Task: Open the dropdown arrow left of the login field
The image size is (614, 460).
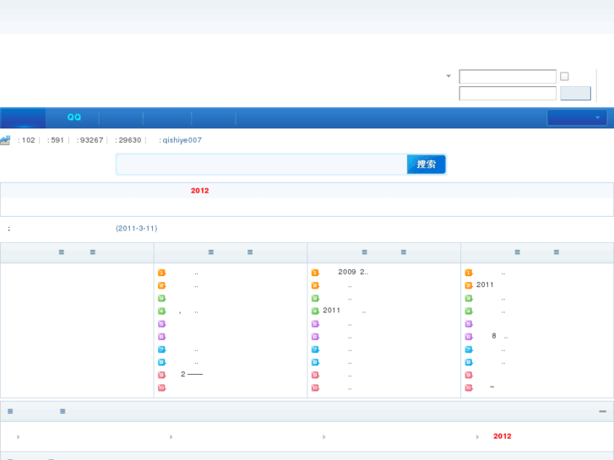Action: [x=448, y=77]
